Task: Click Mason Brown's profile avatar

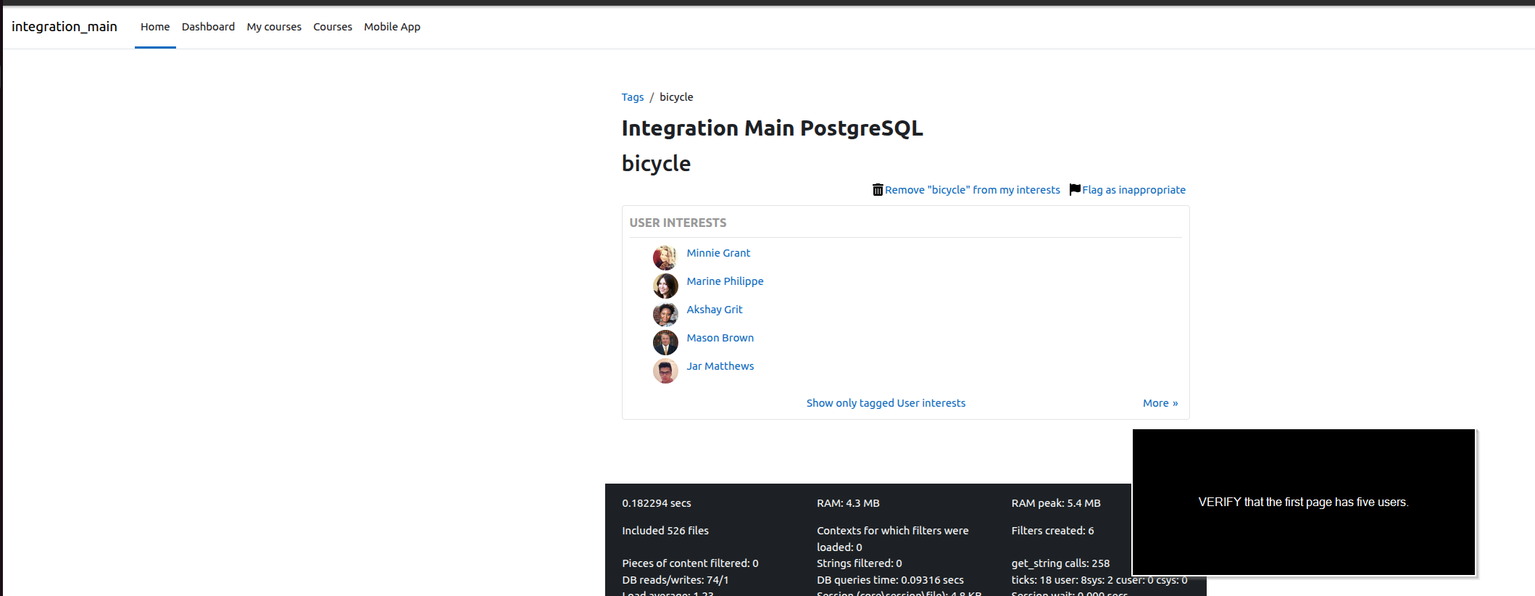Action: (665, 342)
